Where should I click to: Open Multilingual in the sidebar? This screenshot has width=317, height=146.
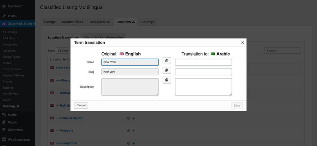coord(11,106)
